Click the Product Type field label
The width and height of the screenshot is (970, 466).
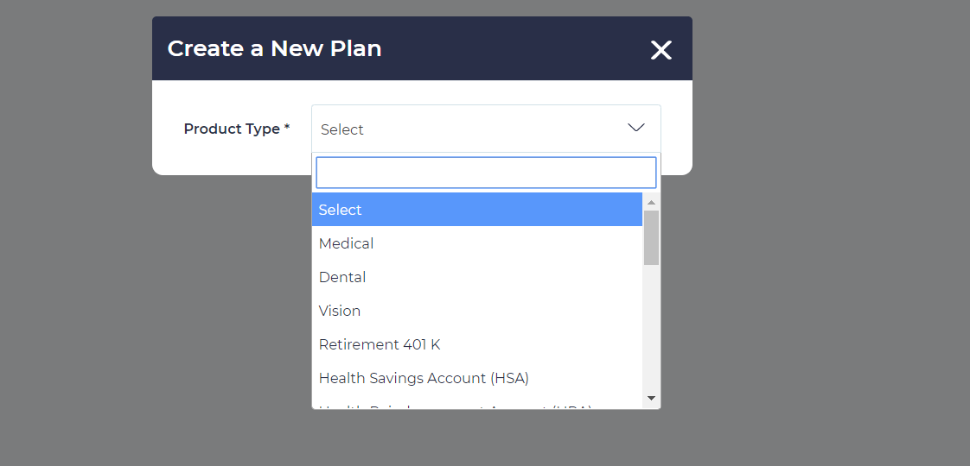coord(232,129)
